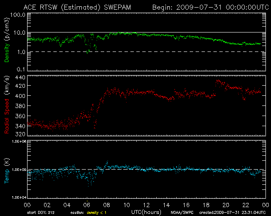
Task: Click the '340' speed tick label
Action: 20,126
